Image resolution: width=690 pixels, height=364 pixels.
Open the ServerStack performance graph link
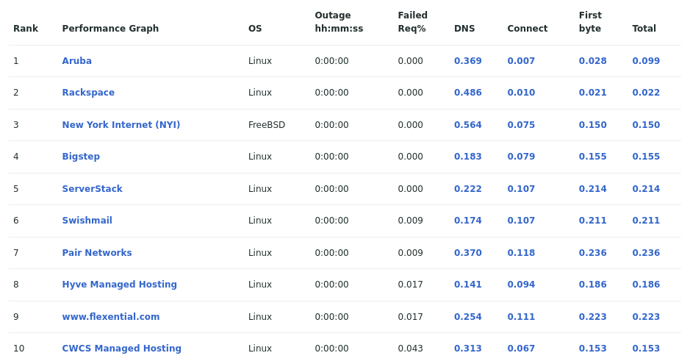[x=92, y=188]
